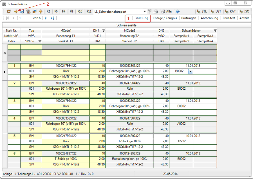Click the filter funnel toolbar icon
This screenshot has height=179, width=253.
[x=150, y=12]
